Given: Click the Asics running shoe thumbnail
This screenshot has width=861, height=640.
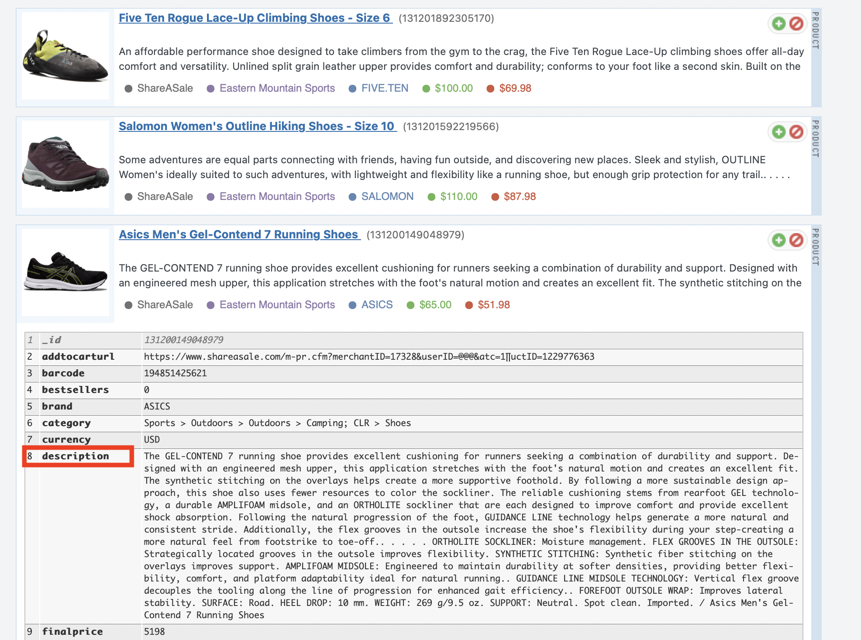Looking at the screenshot, I should (x=65, y=272).
